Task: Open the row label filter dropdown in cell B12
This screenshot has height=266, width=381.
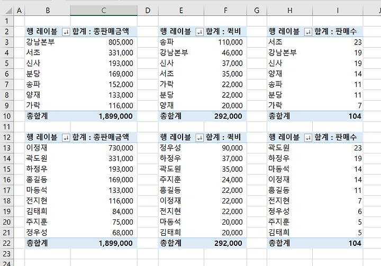Action: click(66, 137)
